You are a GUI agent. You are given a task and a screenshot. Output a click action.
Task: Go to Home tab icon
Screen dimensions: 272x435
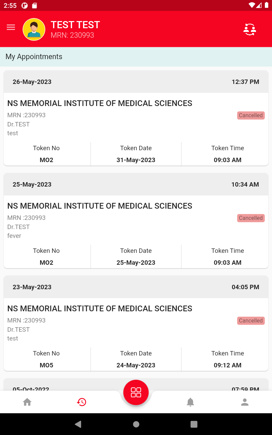(27, 402)
